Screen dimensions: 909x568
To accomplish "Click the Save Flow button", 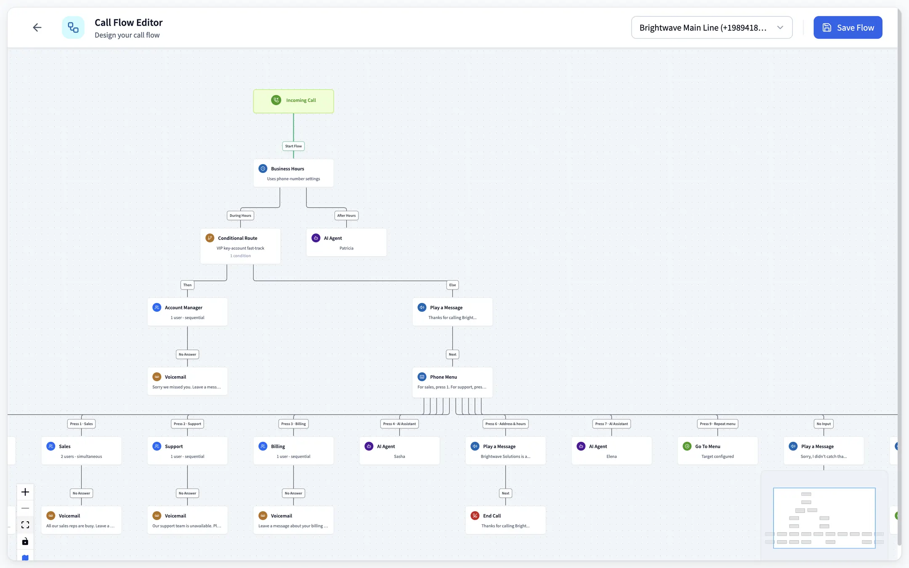I will (x=848, y=28).
